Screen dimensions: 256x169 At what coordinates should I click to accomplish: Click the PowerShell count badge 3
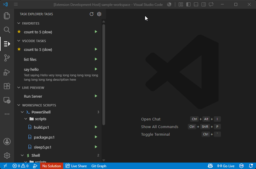(98, 112)
